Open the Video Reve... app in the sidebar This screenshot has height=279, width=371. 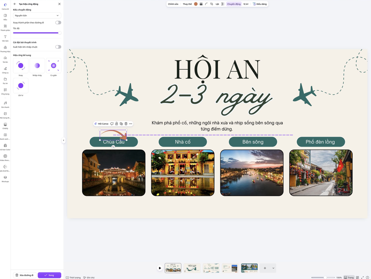point(5,157)
